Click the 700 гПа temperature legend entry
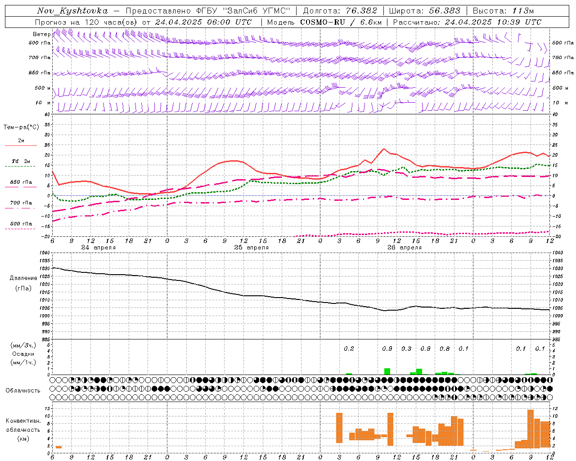The image size is (576, 461). click(x=21, y=203)
